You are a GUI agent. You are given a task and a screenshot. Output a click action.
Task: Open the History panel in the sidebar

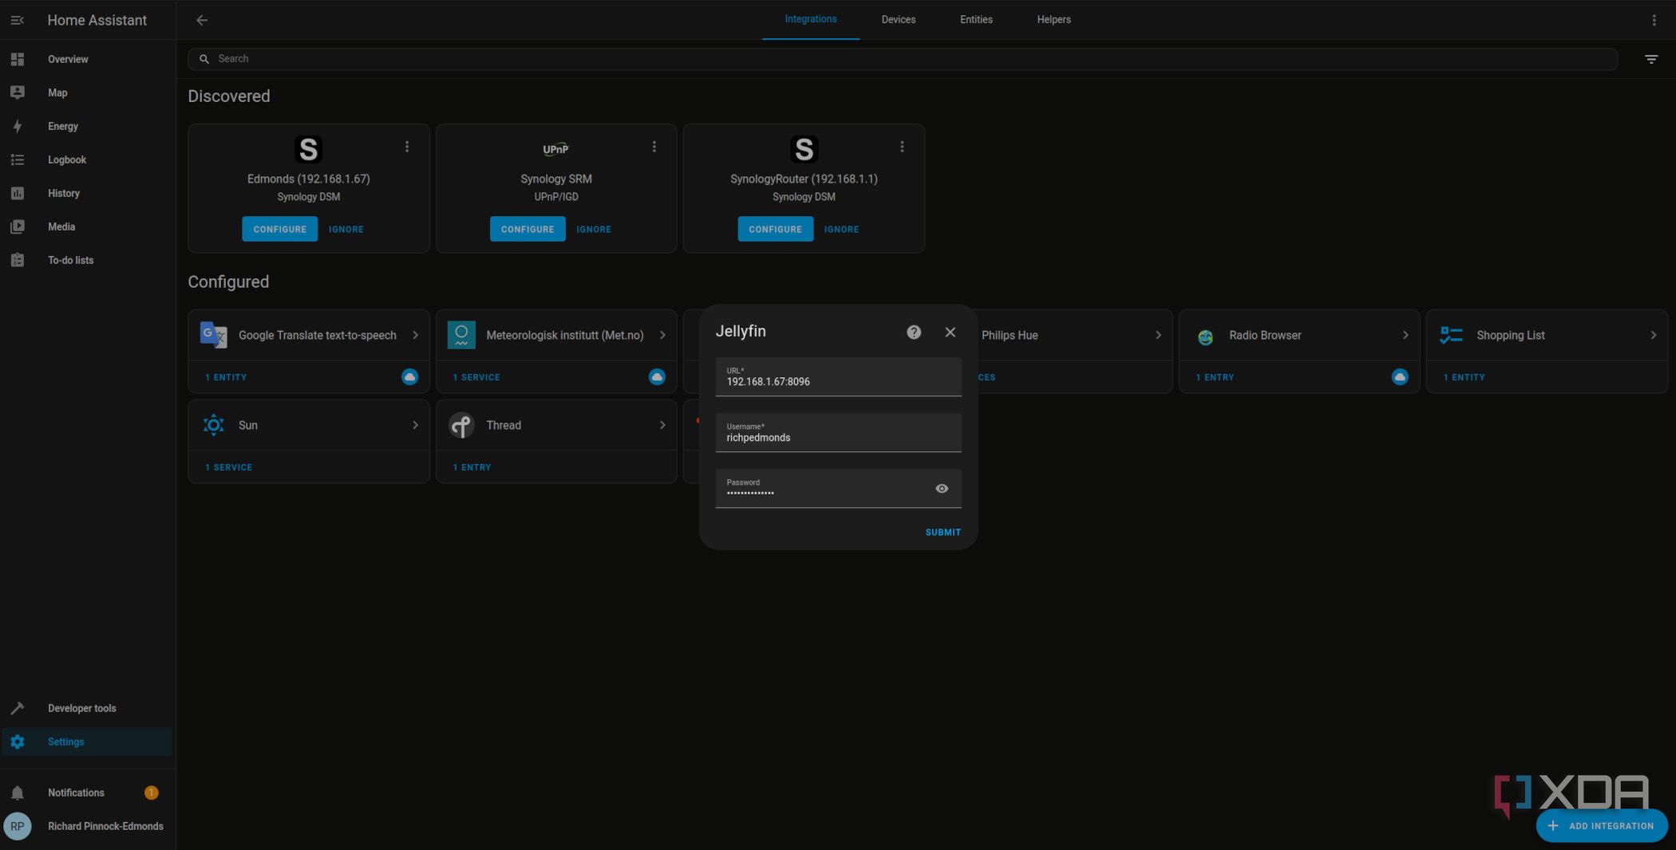(63, 193)
